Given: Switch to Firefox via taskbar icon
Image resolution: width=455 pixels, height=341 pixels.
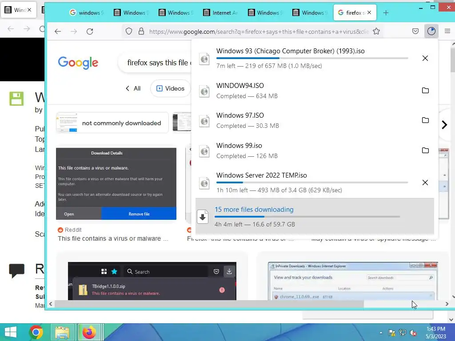Looking at the screenshot, I should pyautogui.click(x=89, y=332).
